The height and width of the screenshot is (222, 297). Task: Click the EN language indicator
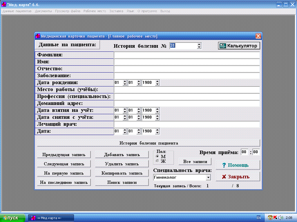(x=258, y=217)
